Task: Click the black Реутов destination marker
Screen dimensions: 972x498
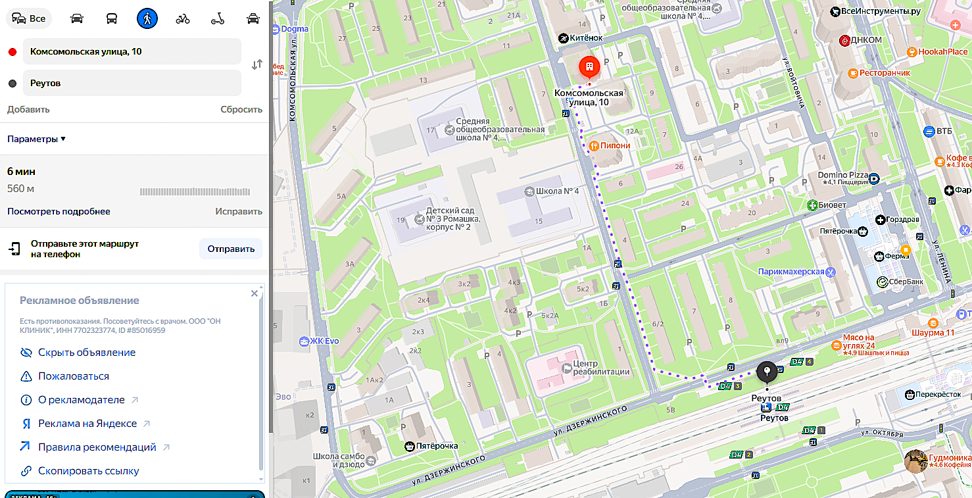Action: click(766, 373)
